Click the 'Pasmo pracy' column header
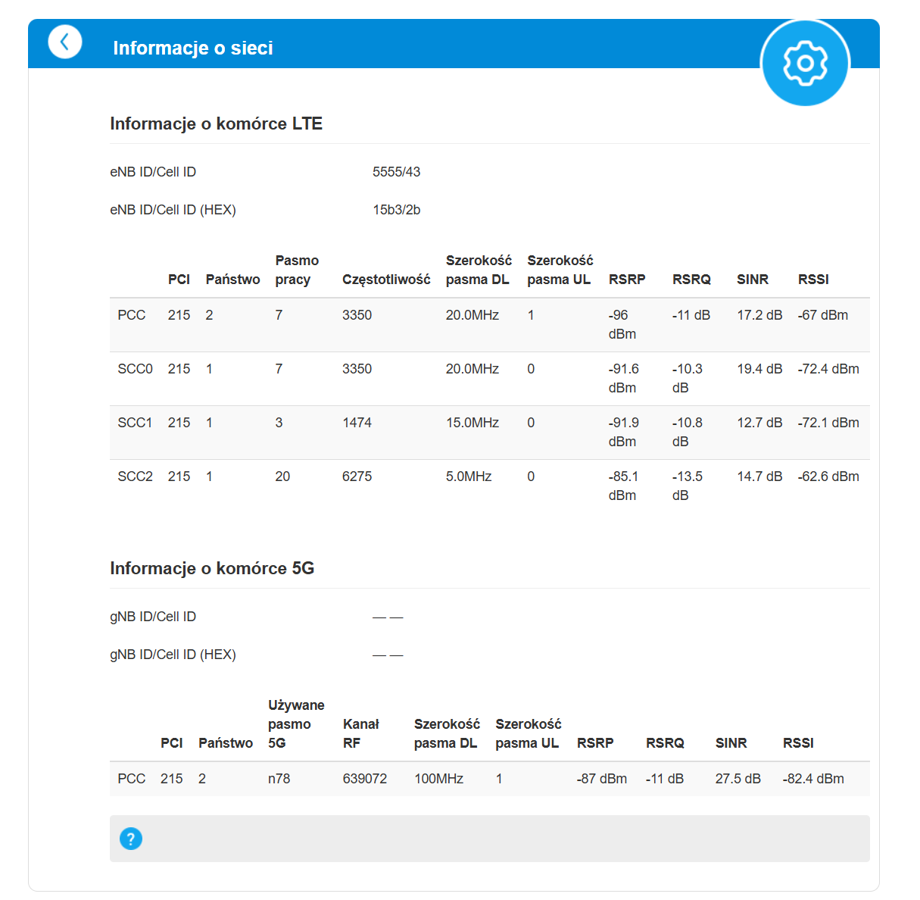 [297, 270]
